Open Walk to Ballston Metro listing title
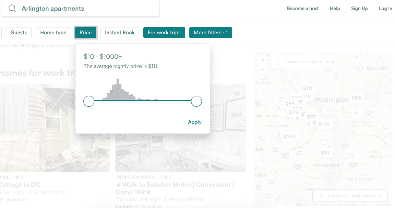 [175, 188]
